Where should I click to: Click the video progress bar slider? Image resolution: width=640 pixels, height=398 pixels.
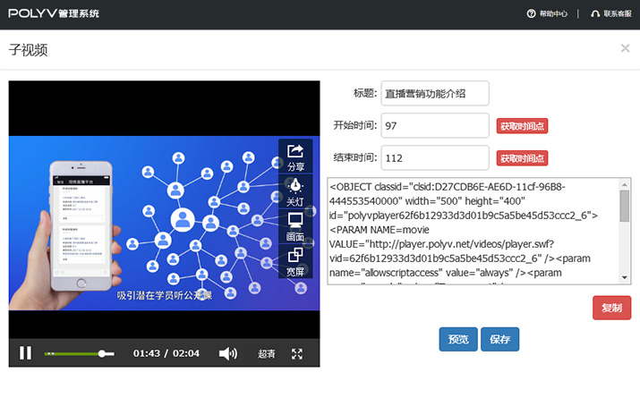click(x=105, y=354)
